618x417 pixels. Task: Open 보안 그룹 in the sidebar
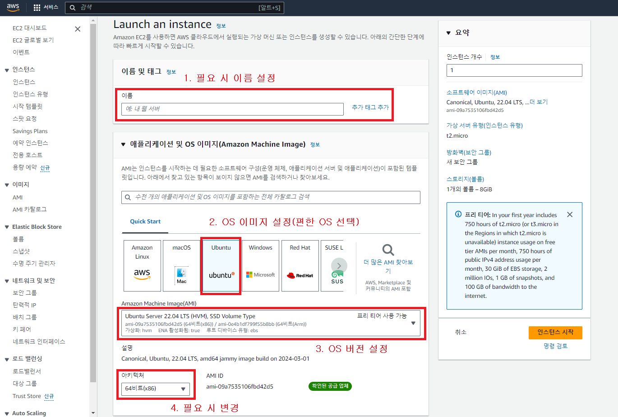pyautogui.click(x=25, y=293)
